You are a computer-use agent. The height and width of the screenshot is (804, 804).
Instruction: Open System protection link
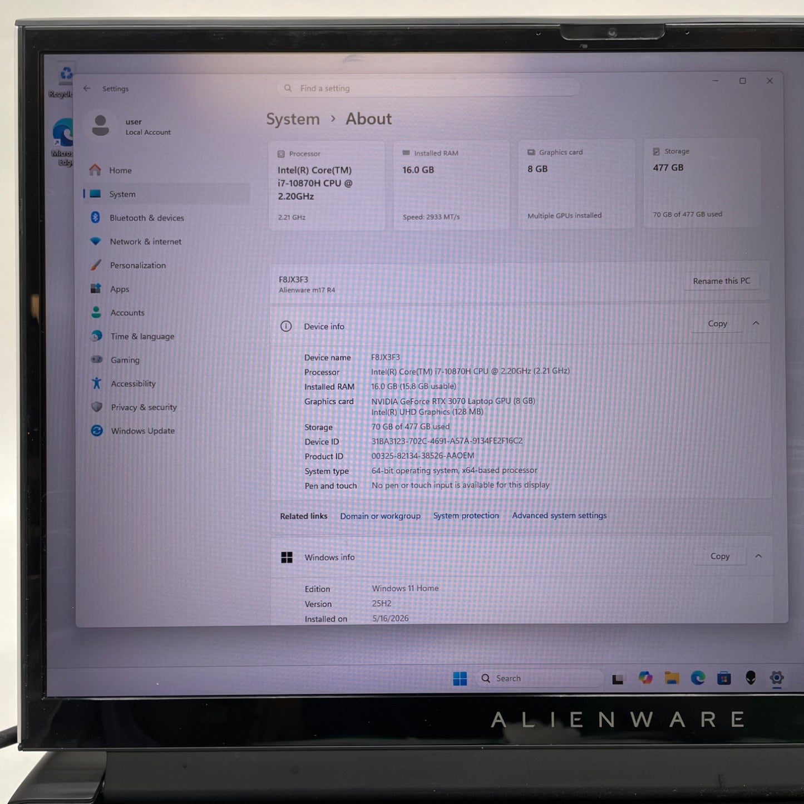(466, 516)
